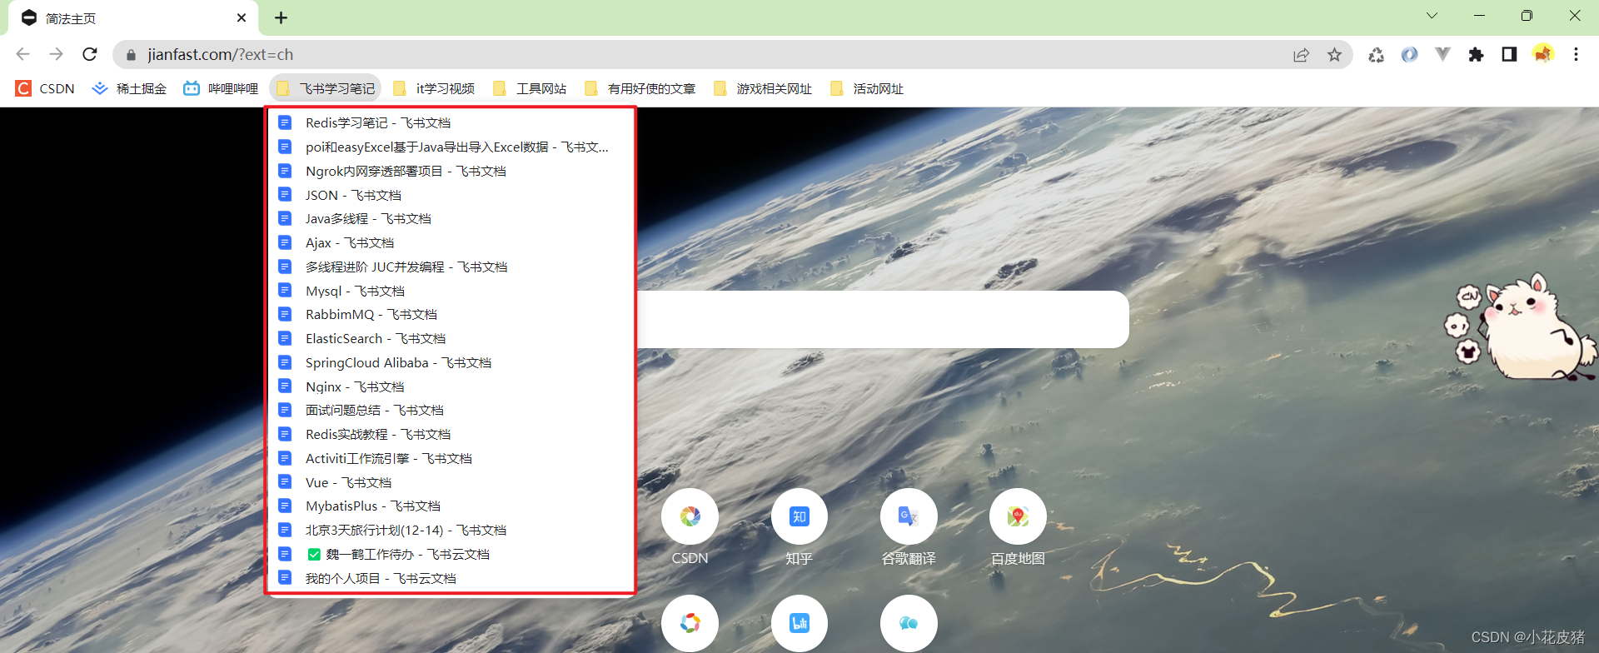Open the 稀土掘金 bookmark
1599x653 pixels.
coord(129,88)
